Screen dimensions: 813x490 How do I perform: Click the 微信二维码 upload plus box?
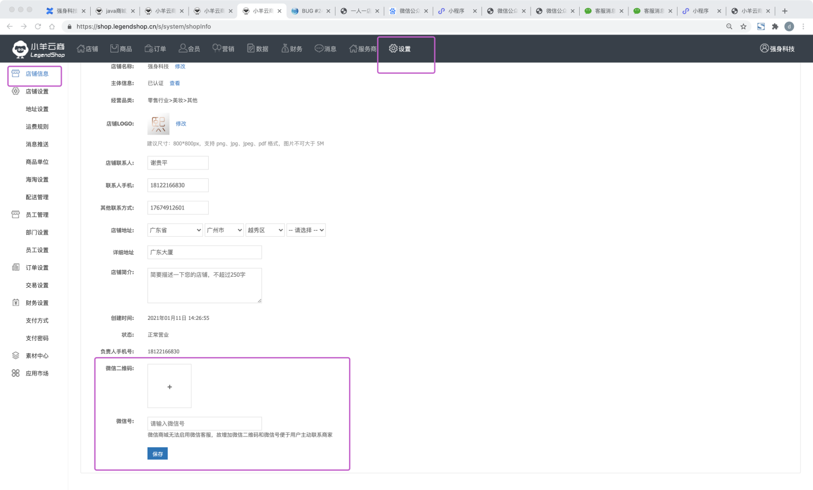(x=169, y=387)
